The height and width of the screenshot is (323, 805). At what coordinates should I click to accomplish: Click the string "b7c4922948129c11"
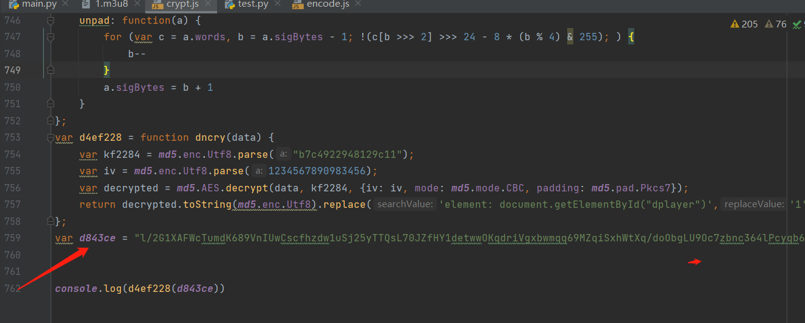(x=348, y=155)
